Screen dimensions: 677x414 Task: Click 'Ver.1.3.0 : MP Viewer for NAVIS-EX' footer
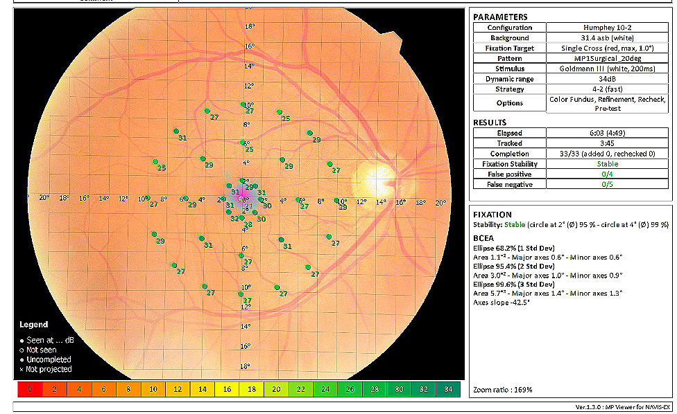coord(623,407)
